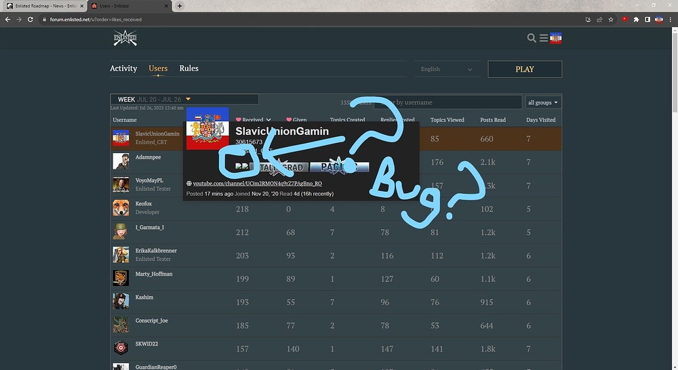678x370 pixels.
Task: Open the youtube.com channel link in user card
Action: pyautogui.click(x=257, y=184)
